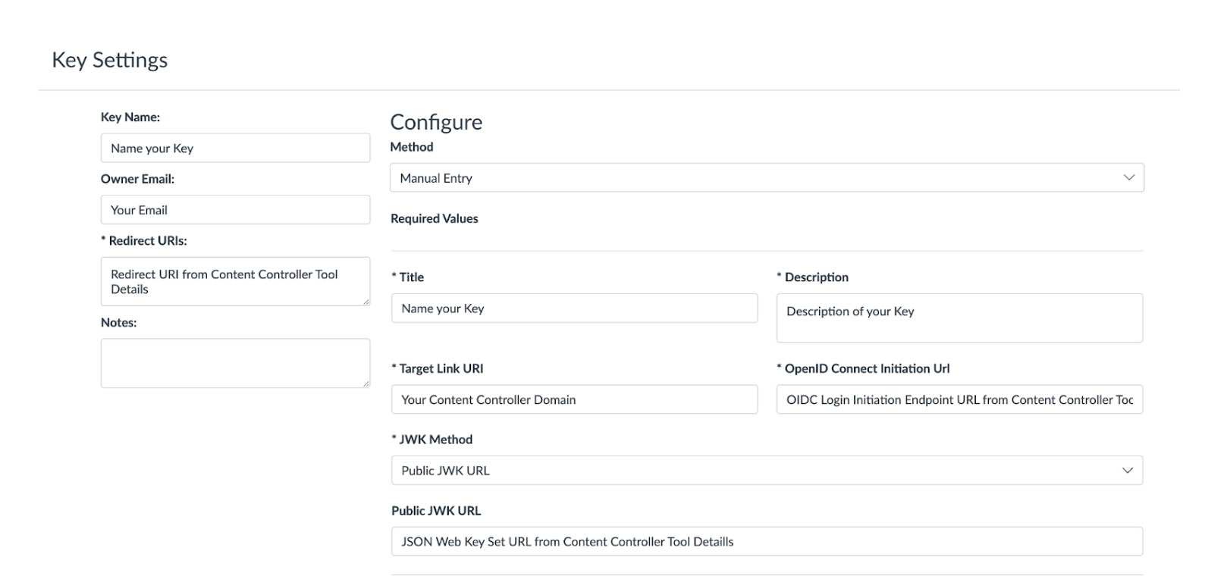The image size is (1224, 579).
Task: Click the JWK Method chevron arrow
Action: pyautogui.click(x=1128, y=471)
